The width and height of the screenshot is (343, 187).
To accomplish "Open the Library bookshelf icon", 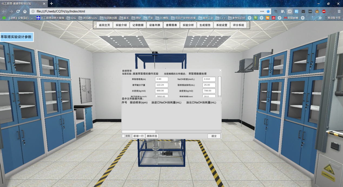I will [283, 11].
